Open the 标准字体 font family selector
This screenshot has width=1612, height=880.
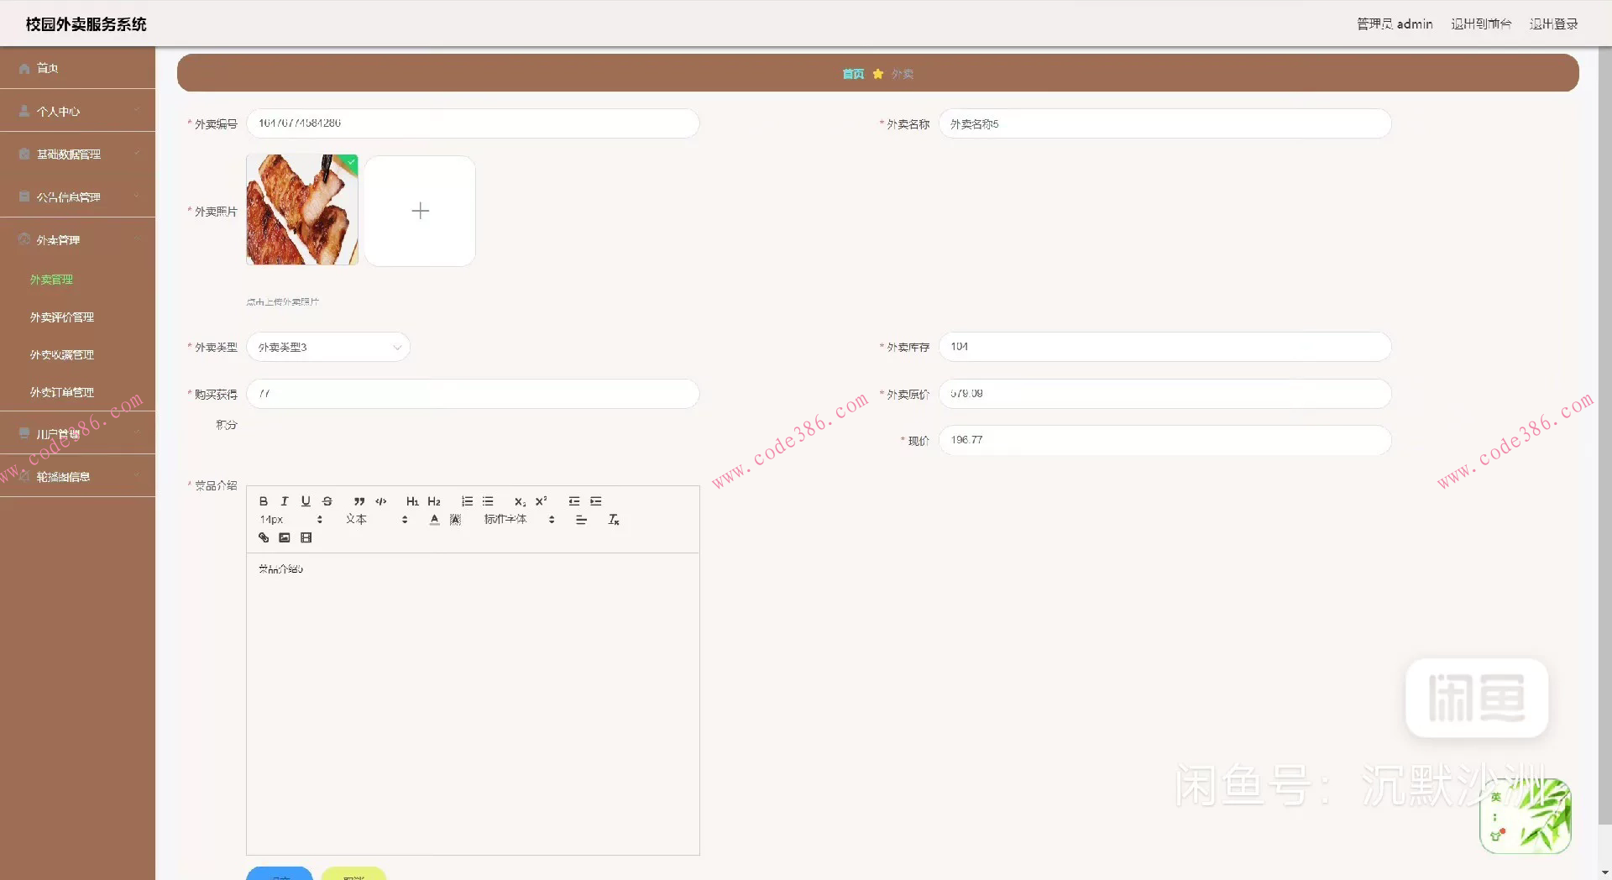click(x=519, y=520)
